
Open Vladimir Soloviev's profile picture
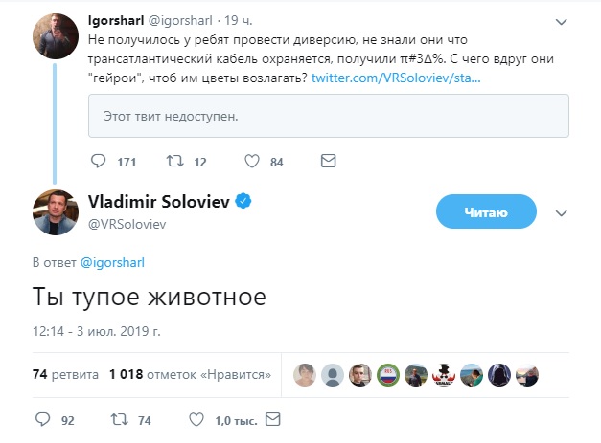click(57, 213)
